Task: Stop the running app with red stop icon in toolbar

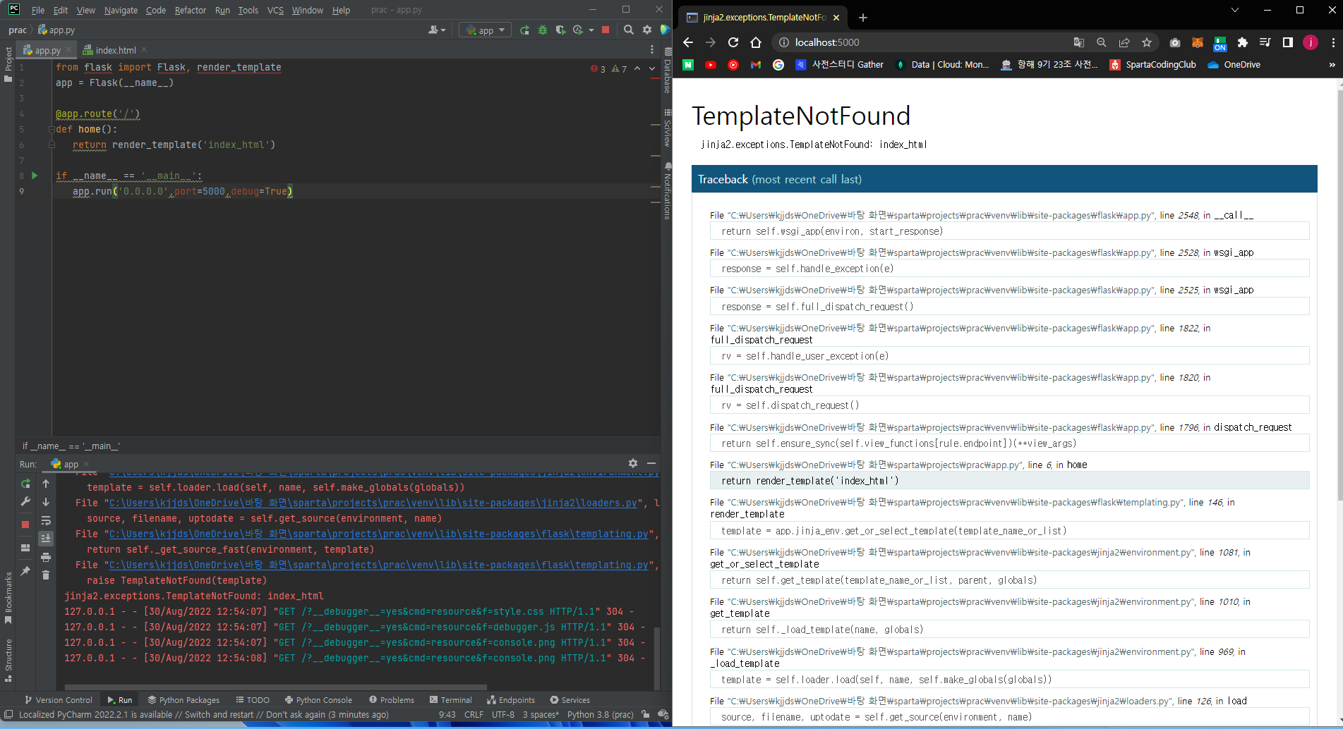Action: (x=606, y=30)
